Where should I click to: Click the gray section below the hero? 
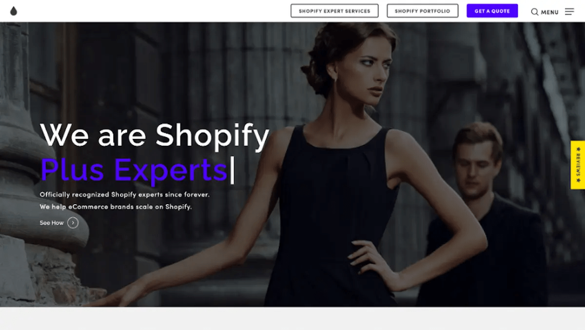pos(292,318)
